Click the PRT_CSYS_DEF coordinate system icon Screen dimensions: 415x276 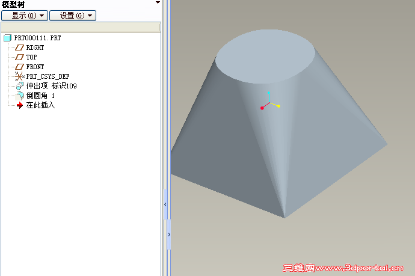(x=19, y=76)
